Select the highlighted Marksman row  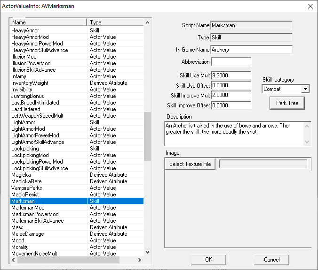pos(77,201)
